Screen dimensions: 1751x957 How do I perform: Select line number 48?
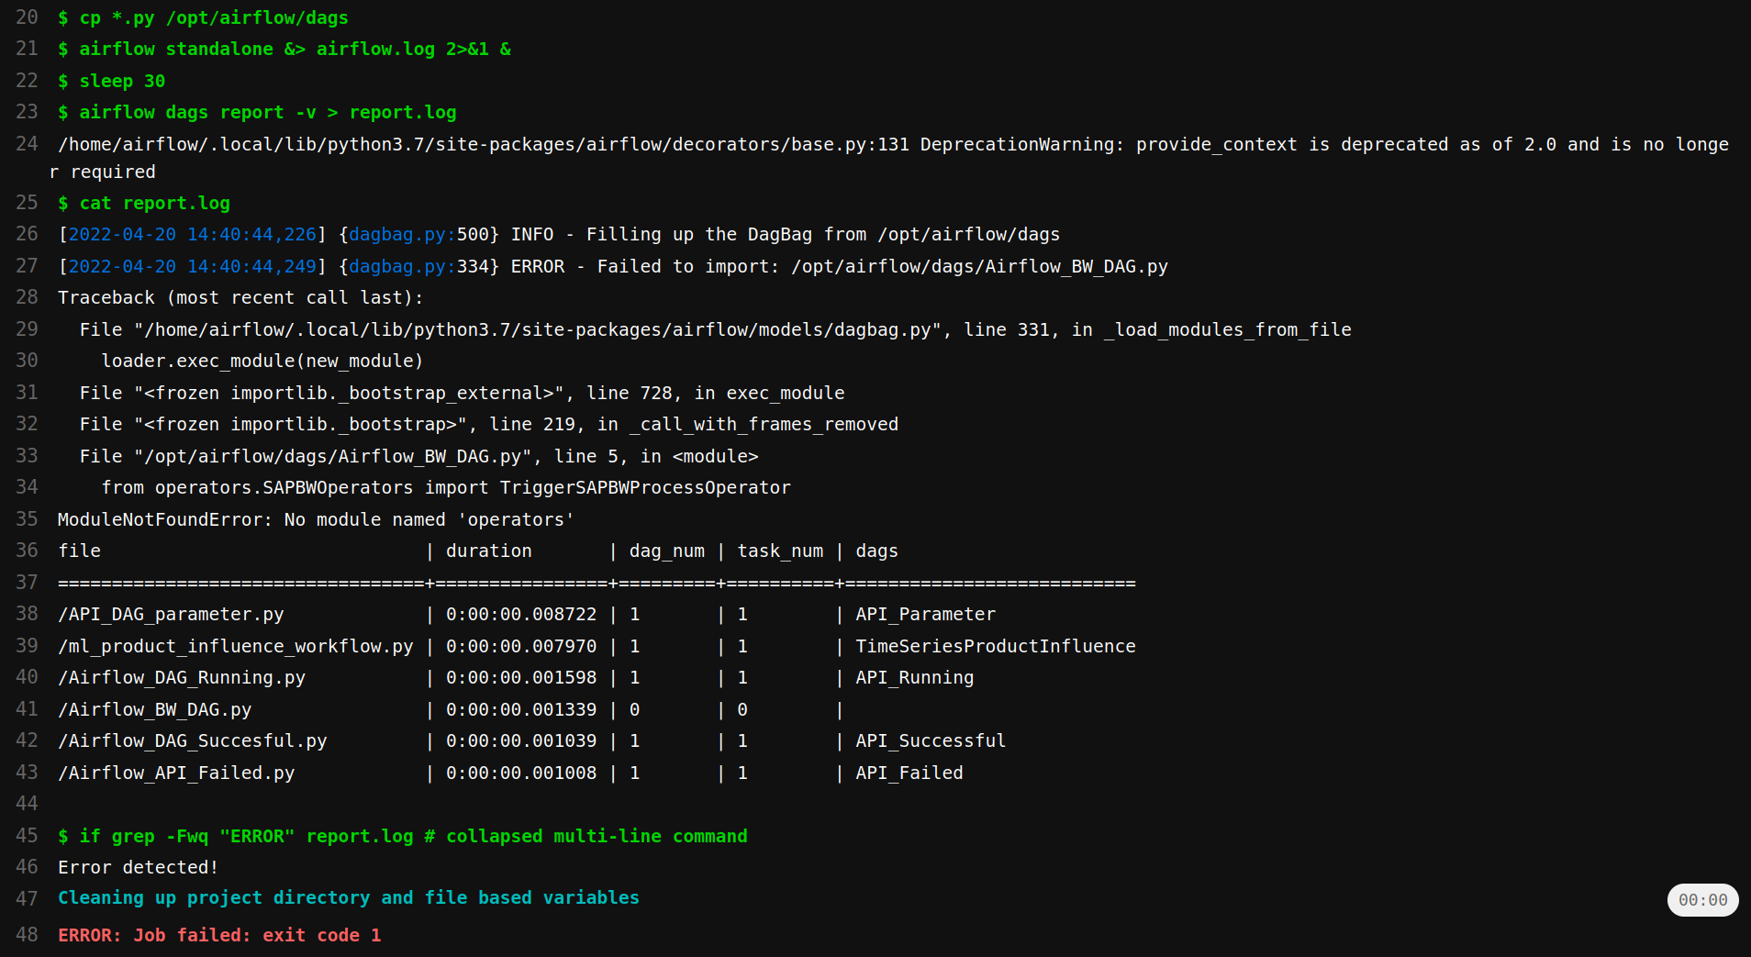pos(27,934)
